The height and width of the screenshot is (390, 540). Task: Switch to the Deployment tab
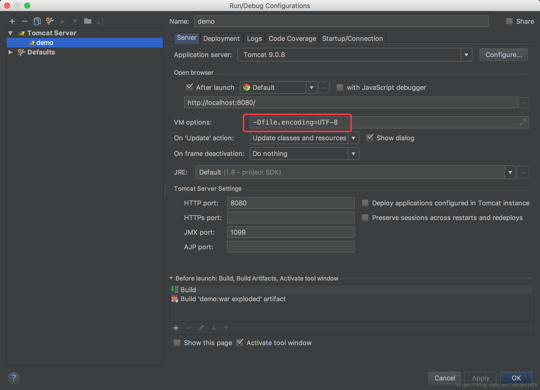coord(221,38)
